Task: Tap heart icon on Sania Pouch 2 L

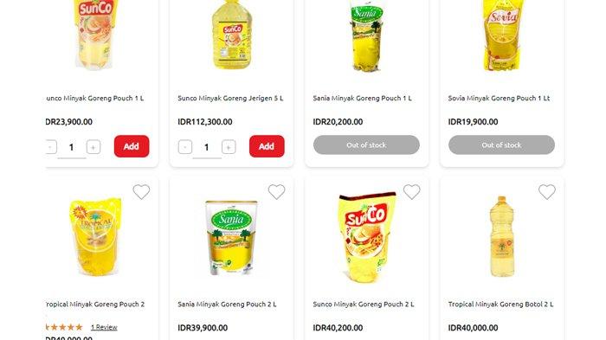Action: tap(276, 192)
